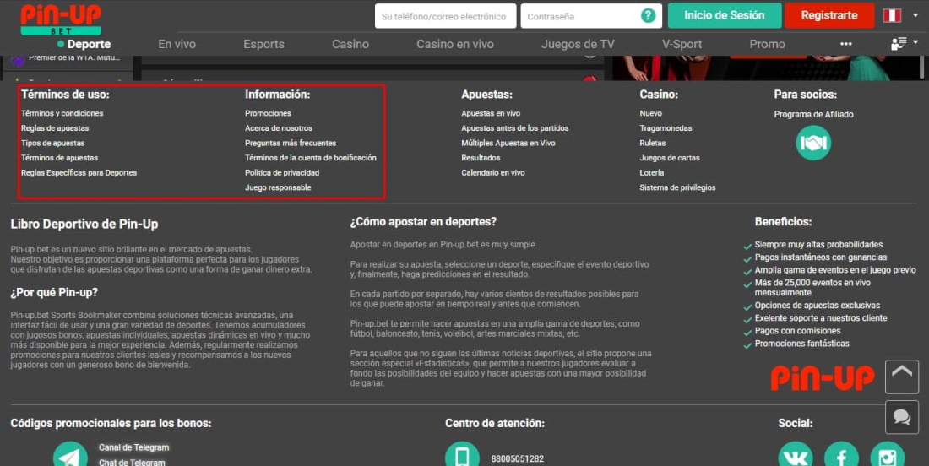Viewport: 929px width, 466px height.
Task: Go to the Casino tab
Action: click(x=350, y=44)
